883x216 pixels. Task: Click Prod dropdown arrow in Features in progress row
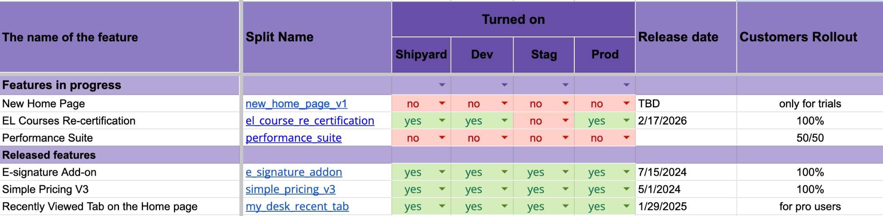[x=626, y=85]
